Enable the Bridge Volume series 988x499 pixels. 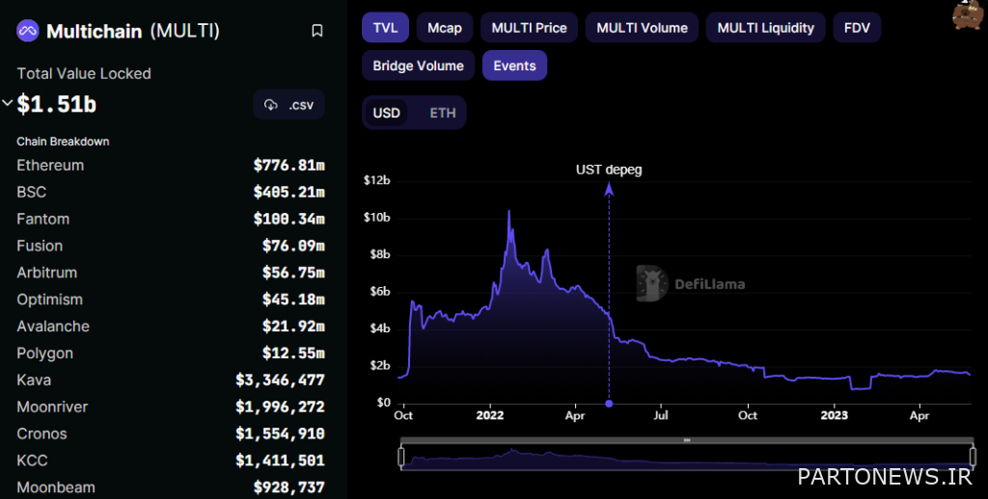(x=419, y=66)
